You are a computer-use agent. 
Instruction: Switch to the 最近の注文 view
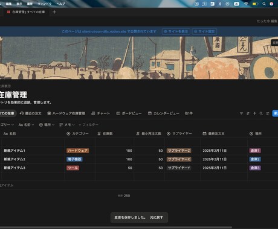tap(30, 113)
